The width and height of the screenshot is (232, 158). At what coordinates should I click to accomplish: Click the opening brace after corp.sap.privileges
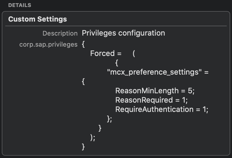coord(83,44)
